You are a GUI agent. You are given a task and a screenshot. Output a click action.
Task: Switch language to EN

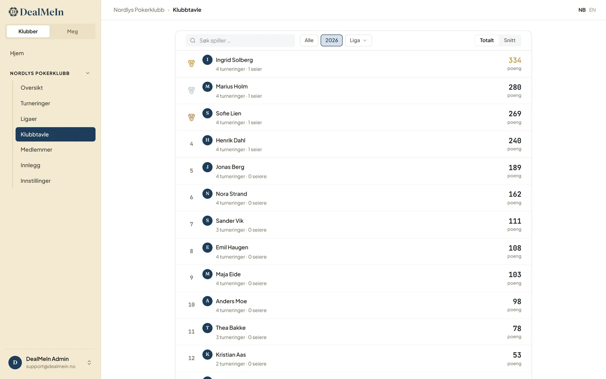click(592, 10)
